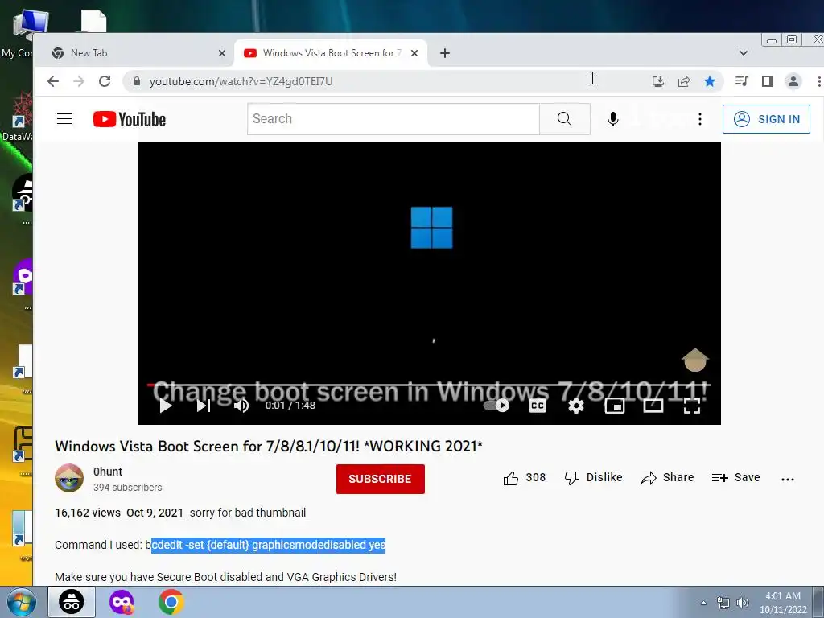Enter full screen mode

pos(691,406)
